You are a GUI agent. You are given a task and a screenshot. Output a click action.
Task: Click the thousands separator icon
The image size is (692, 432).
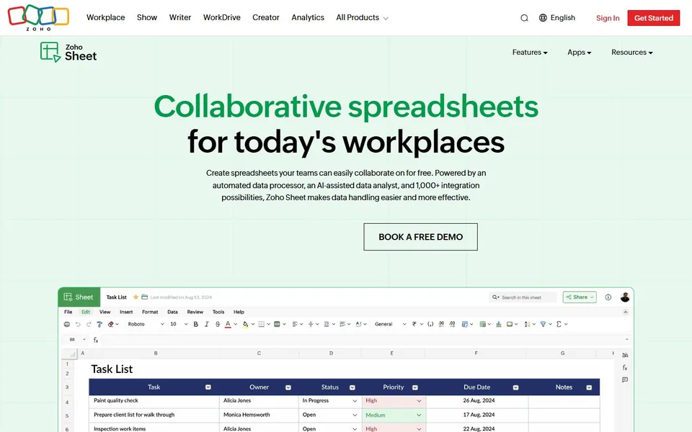click(x=430, y=324)
